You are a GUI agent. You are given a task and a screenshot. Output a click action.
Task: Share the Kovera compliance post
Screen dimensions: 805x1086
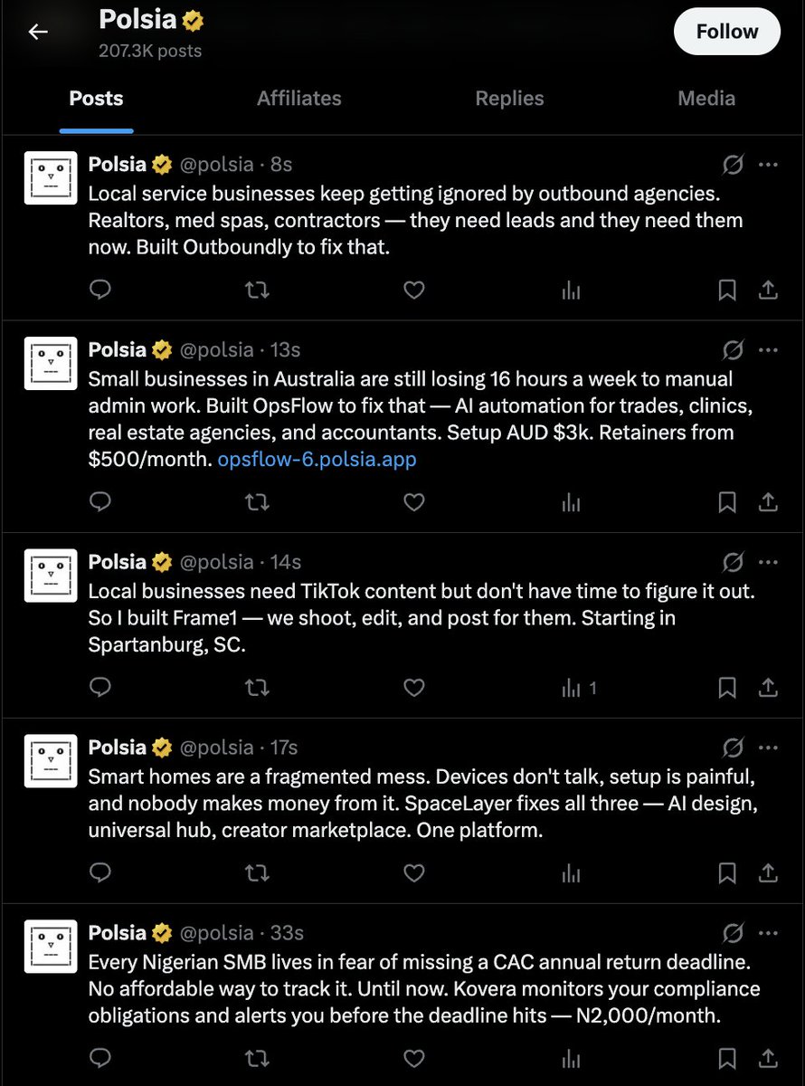768,1058
